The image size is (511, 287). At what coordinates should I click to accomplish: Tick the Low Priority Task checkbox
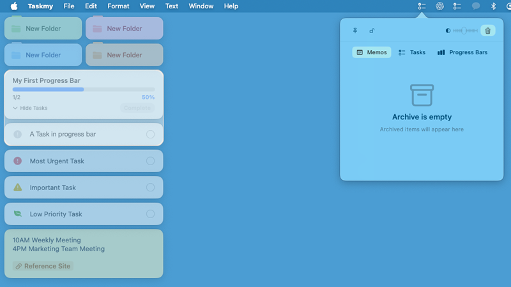(x=151, y=214)
